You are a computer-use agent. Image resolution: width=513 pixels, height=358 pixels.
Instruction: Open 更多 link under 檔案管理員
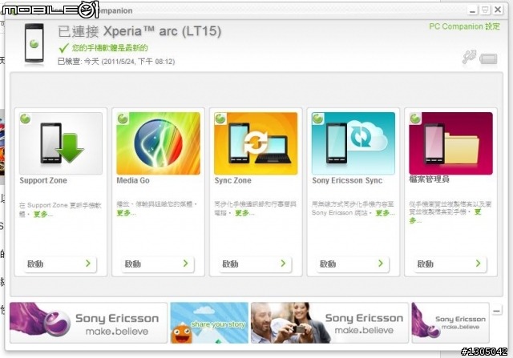click(478, 212)
